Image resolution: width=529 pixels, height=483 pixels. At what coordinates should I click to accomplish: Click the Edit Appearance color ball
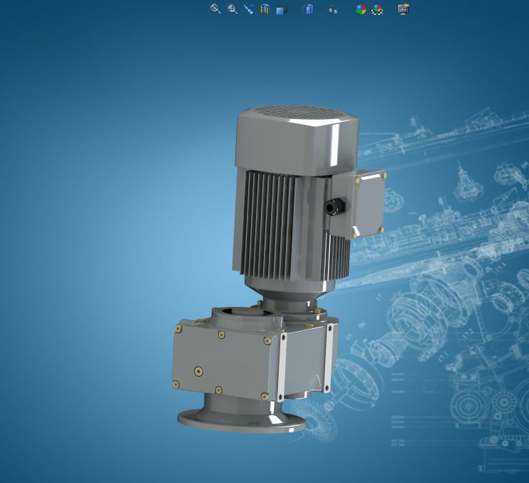[361, 9]
